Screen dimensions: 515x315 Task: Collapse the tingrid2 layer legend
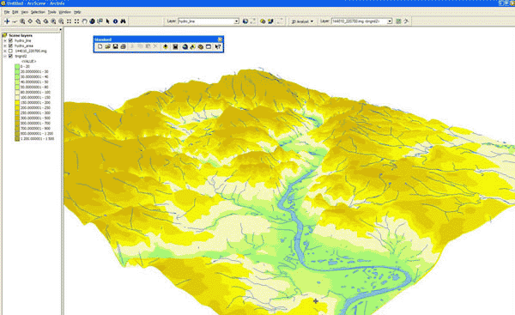5,56
